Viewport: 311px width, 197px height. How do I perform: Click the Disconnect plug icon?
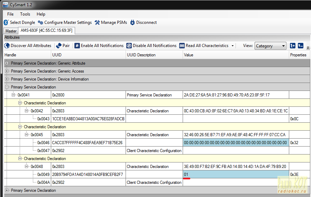click(x=132, y=22)
